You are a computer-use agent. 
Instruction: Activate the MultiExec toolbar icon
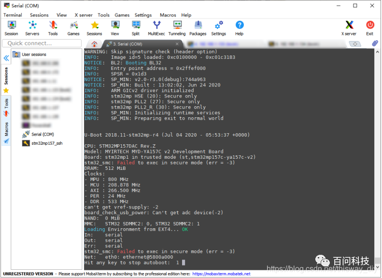point(156,28)
